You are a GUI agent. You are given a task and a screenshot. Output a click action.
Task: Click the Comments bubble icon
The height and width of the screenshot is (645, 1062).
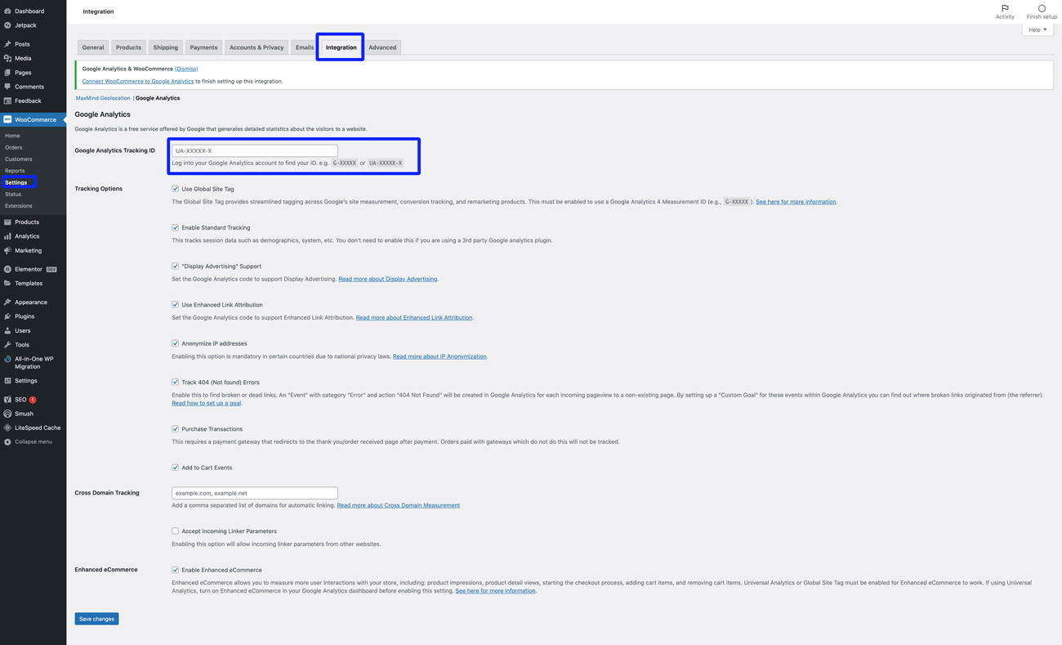click(7, 87)
